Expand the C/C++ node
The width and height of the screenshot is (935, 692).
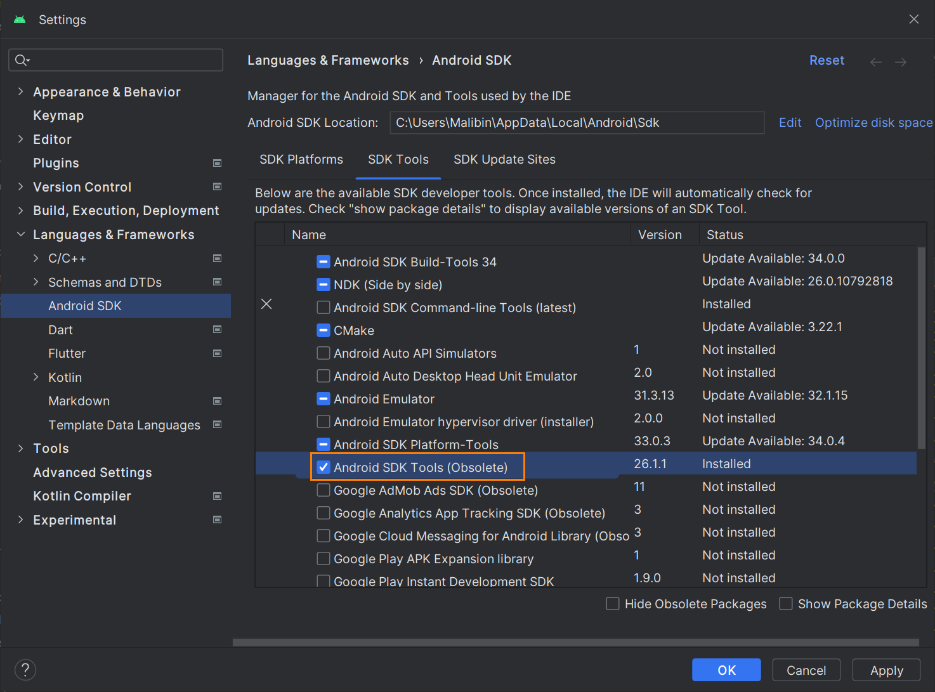tap(36, 258)
